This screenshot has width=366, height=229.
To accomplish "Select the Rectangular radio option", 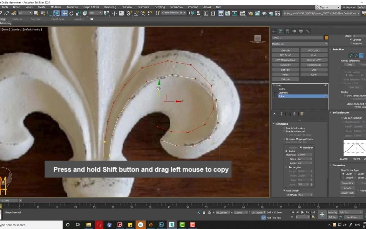I will (x=286, y=167).
